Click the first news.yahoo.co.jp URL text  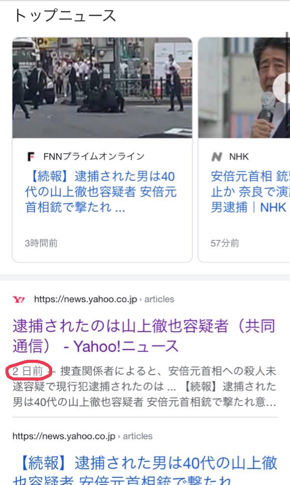click(86, 300)
